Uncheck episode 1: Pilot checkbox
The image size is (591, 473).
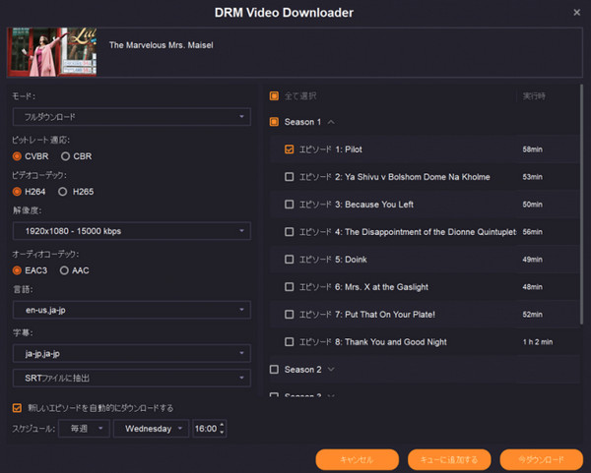[x=289, y=149]
